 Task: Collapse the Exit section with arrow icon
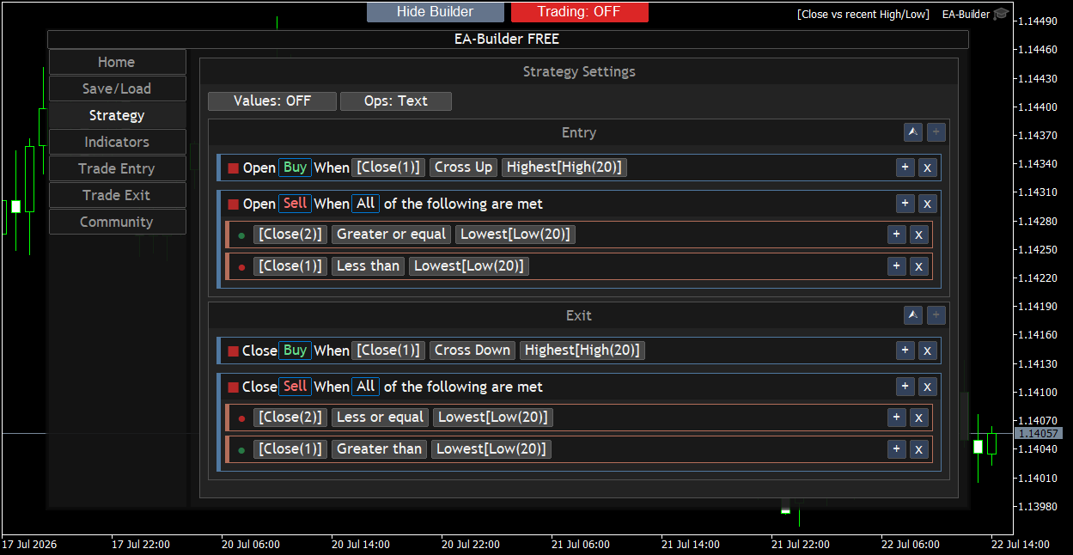913,315
